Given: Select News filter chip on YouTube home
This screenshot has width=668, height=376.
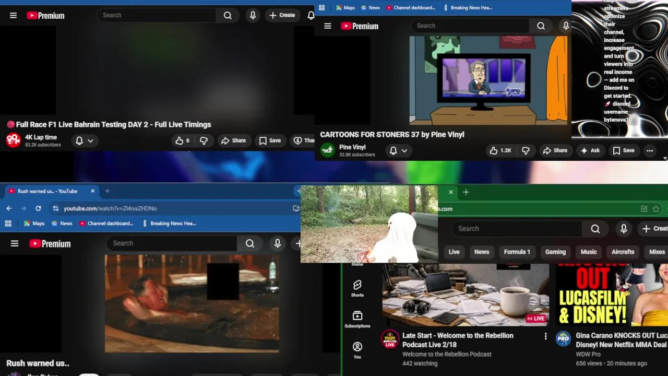Looking at the screenshot, I should [482, 252].
